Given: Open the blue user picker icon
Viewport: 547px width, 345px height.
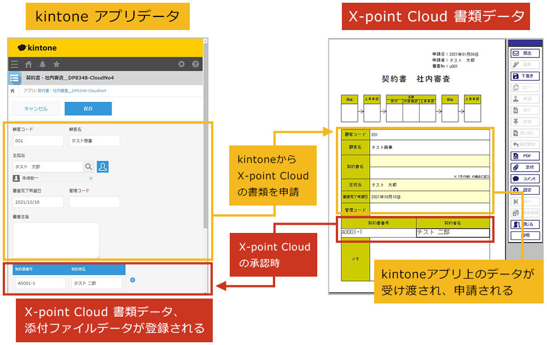Looking at the screenshot, I should point(103,167).
